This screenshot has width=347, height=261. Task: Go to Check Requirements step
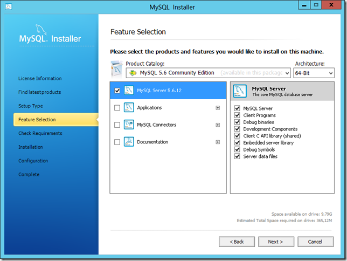pyautogui.click(x=40, y=133)
